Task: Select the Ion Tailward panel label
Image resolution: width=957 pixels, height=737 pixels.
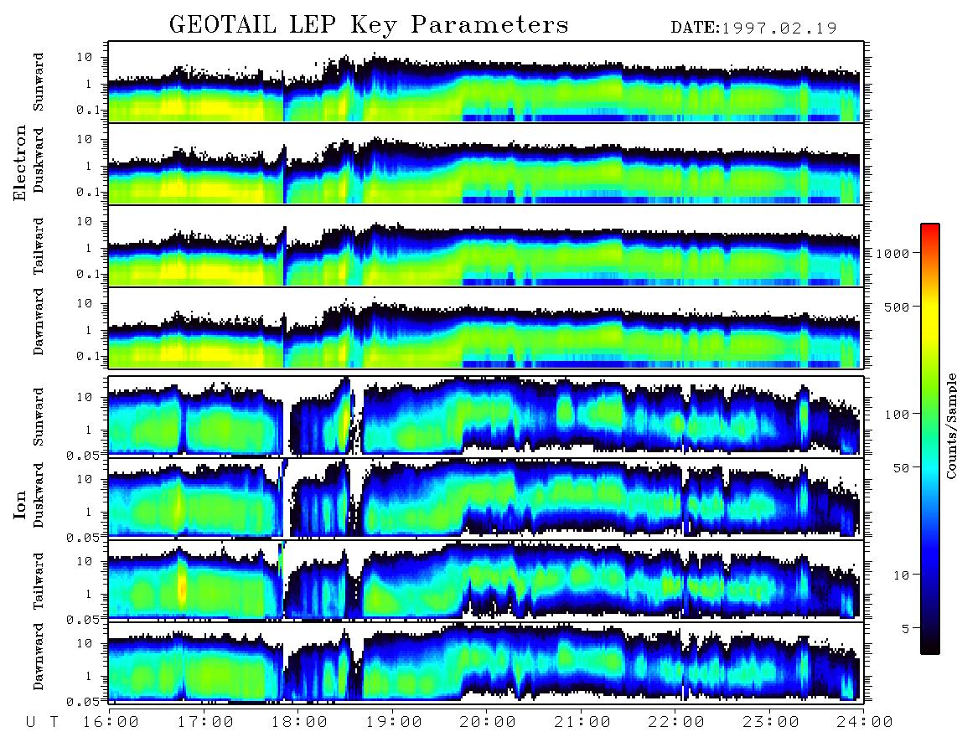Action: [39, 581]
